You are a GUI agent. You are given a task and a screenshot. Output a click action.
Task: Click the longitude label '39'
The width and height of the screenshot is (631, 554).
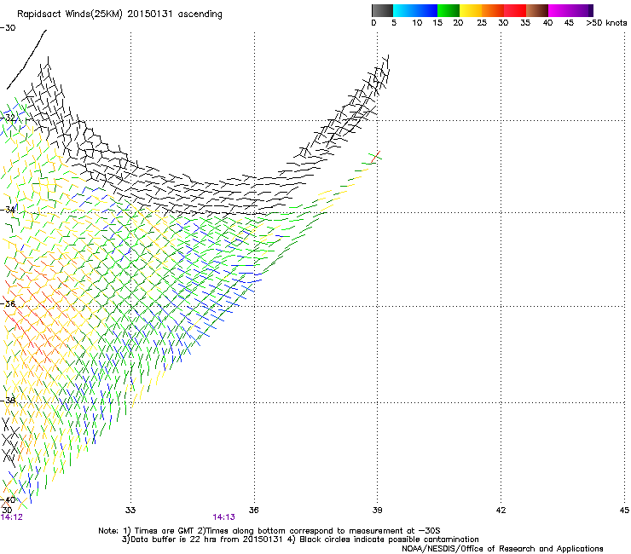(x=377, y=511)
